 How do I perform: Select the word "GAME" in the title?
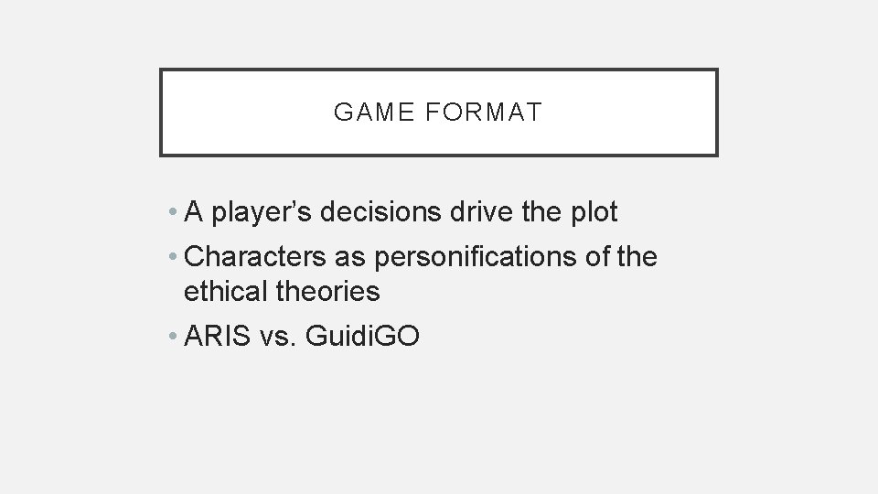point(374,112)
